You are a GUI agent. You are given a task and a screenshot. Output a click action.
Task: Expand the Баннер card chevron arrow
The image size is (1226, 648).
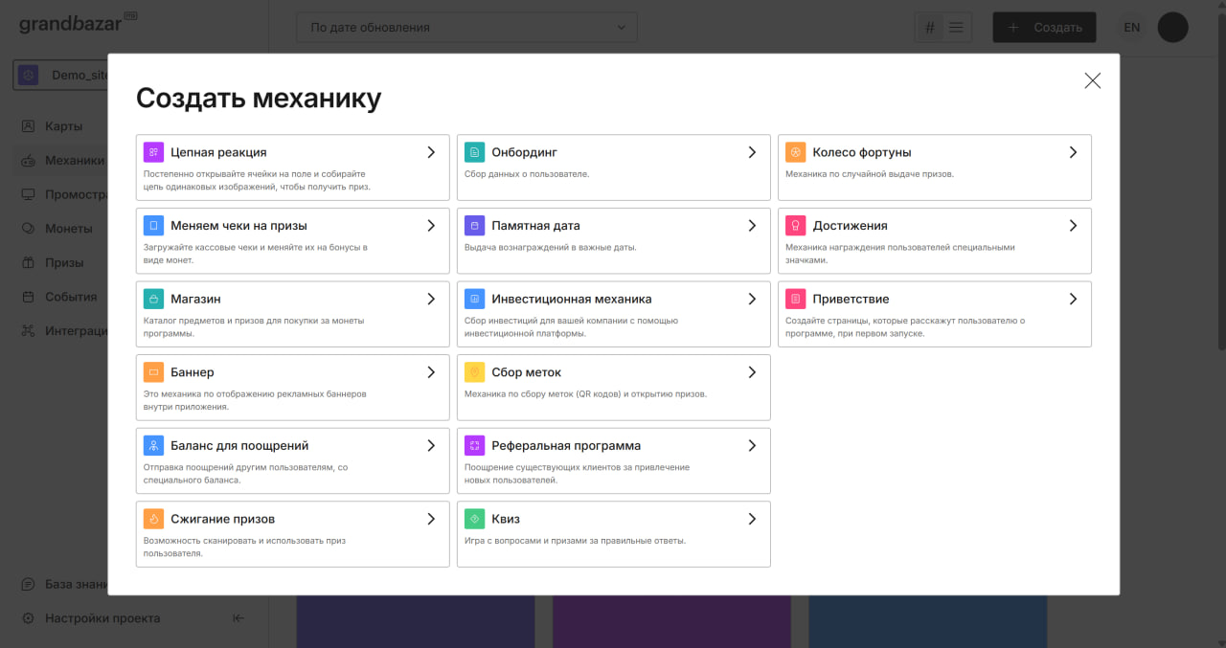click(431, 372)
